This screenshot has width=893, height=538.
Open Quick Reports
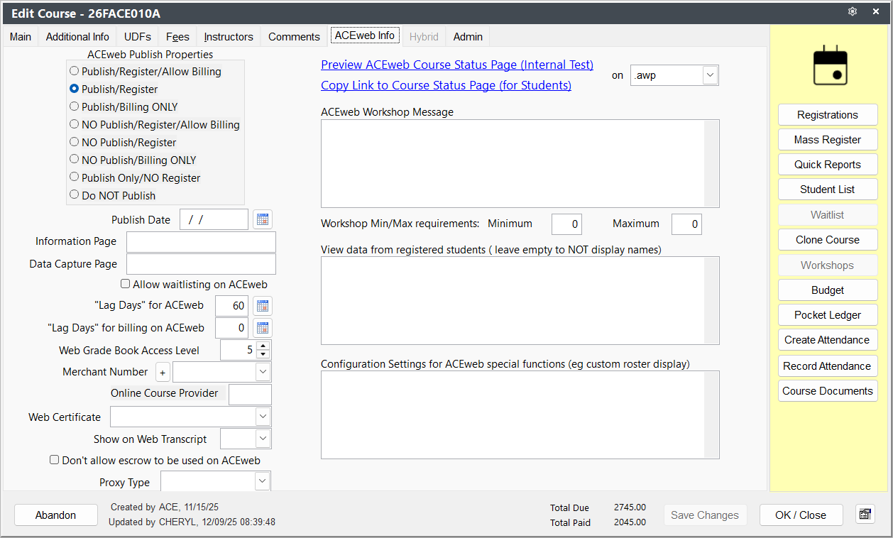coord(828,164)
